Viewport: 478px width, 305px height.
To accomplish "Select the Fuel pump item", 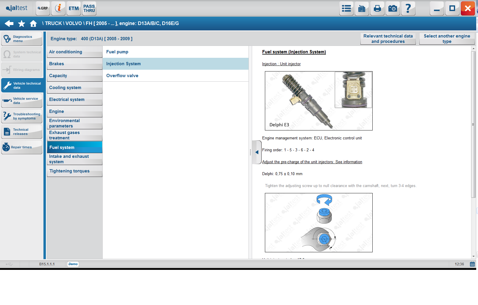I will [x=117, y=52].
